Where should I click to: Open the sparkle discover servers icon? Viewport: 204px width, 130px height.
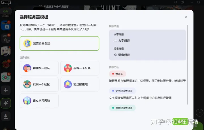click(6, 103)
